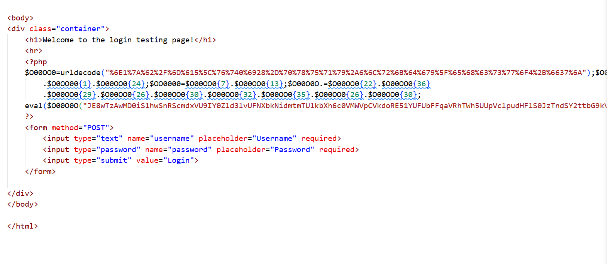Click the $O00O00{36} index expression
Screen dimensions: 615x264
pyautogui.click(x=406, y=84)
